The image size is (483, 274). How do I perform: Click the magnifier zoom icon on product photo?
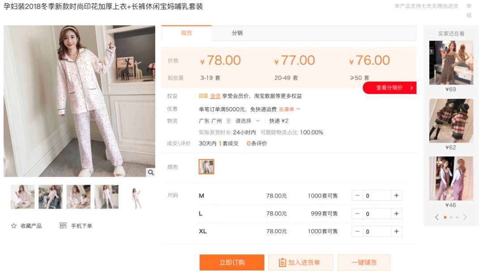pyautogui.click(x=151, y=172)
